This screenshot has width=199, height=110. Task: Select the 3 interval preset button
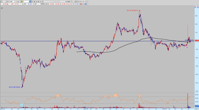(x=47, y=2)
